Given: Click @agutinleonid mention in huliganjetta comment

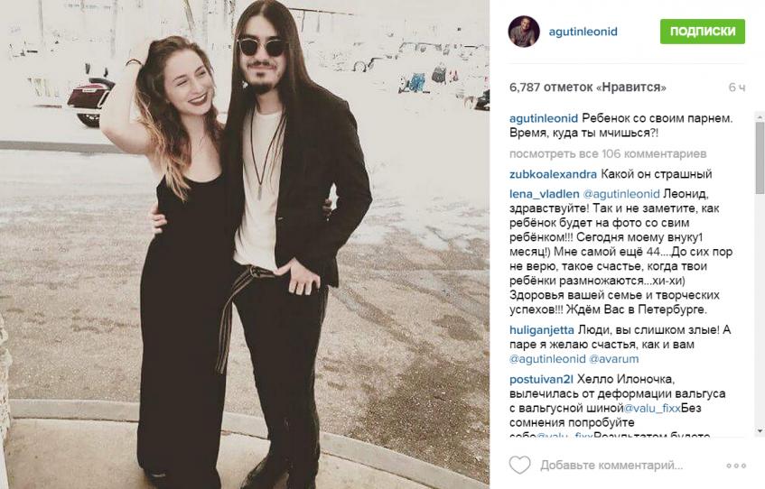Looking at the screenshot, I should click(x=547, y=359).
